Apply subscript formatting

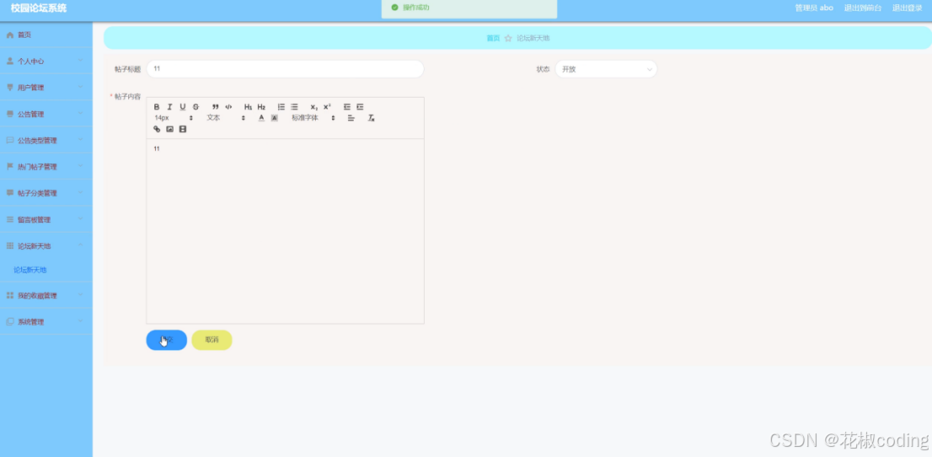[313, 107]
